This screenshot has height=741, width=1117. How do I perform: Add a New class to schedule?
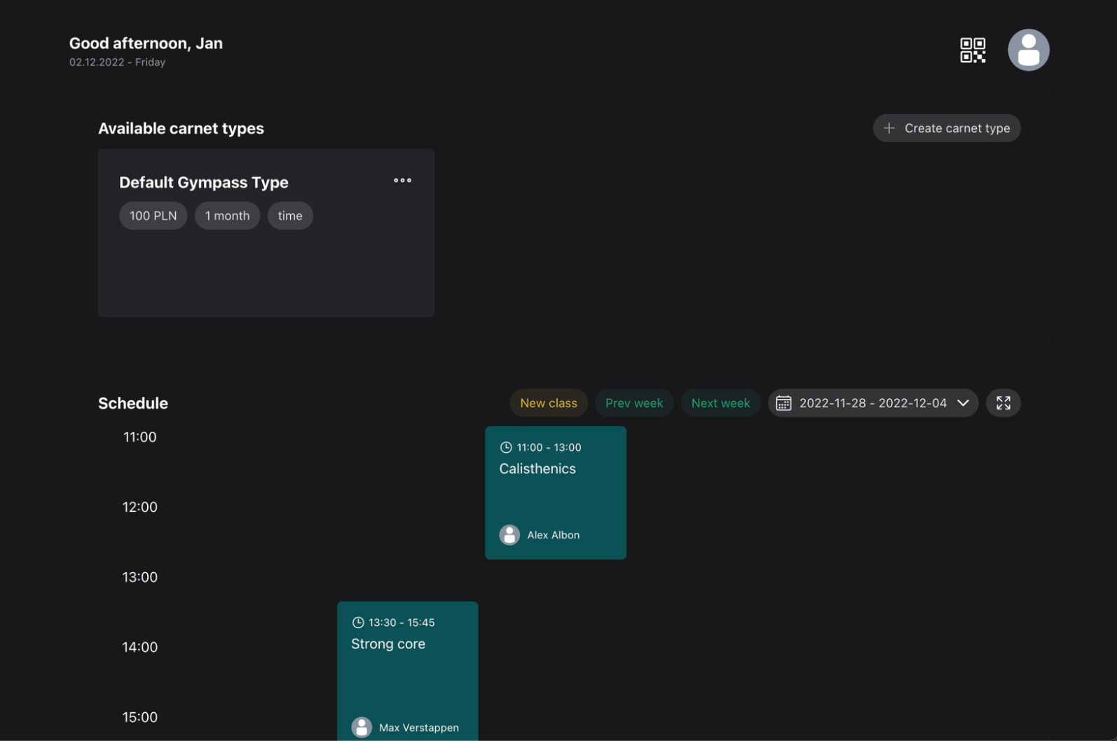click(548, 403)
